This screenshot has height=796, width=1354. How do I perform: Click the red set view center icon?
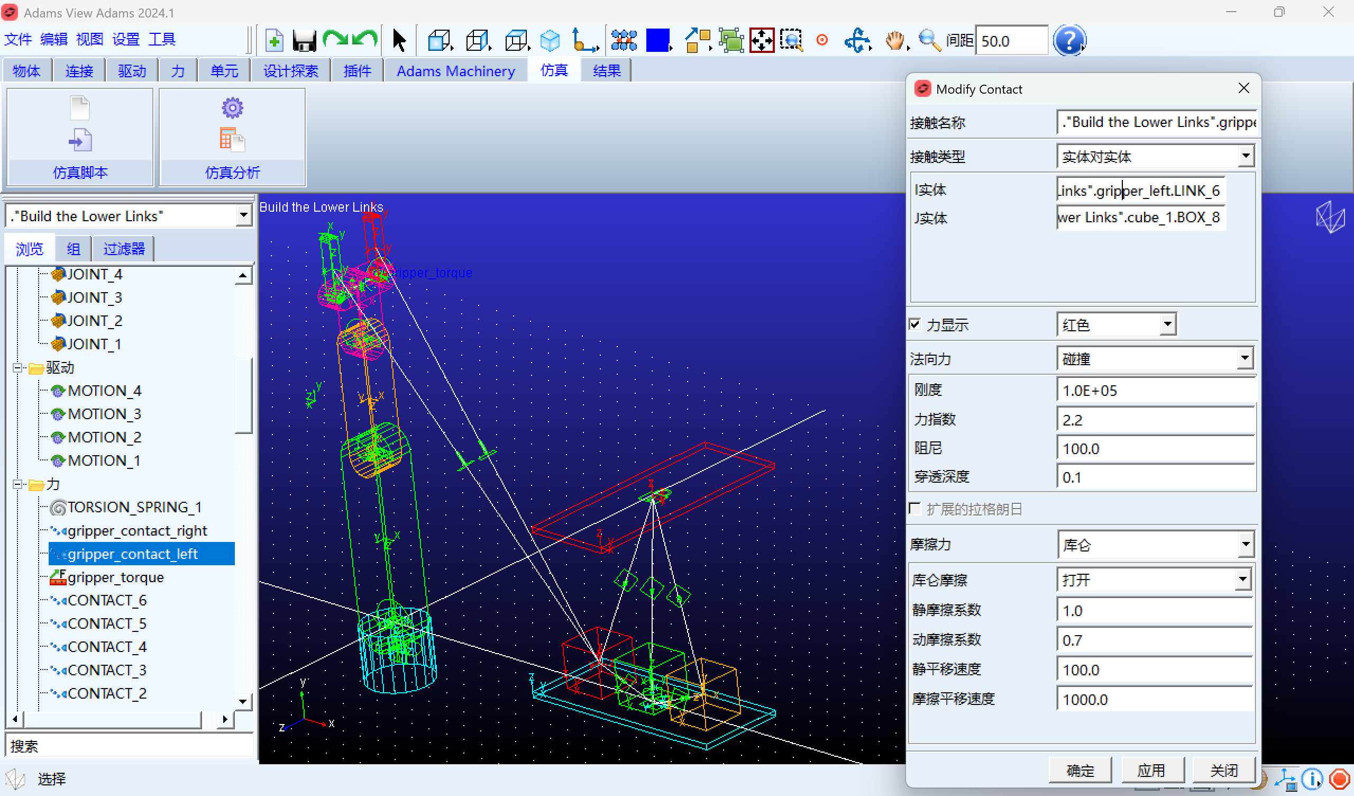821,40
